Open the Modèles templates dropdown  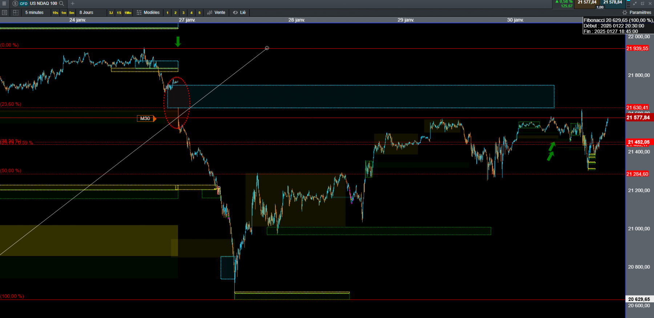point(148,12)
